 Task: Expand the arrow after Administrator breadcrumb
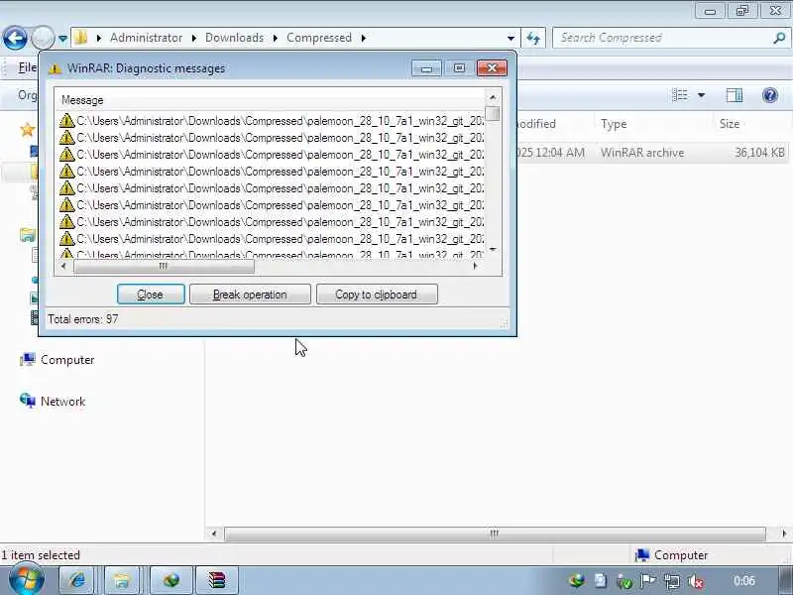[x=193, y=38]
